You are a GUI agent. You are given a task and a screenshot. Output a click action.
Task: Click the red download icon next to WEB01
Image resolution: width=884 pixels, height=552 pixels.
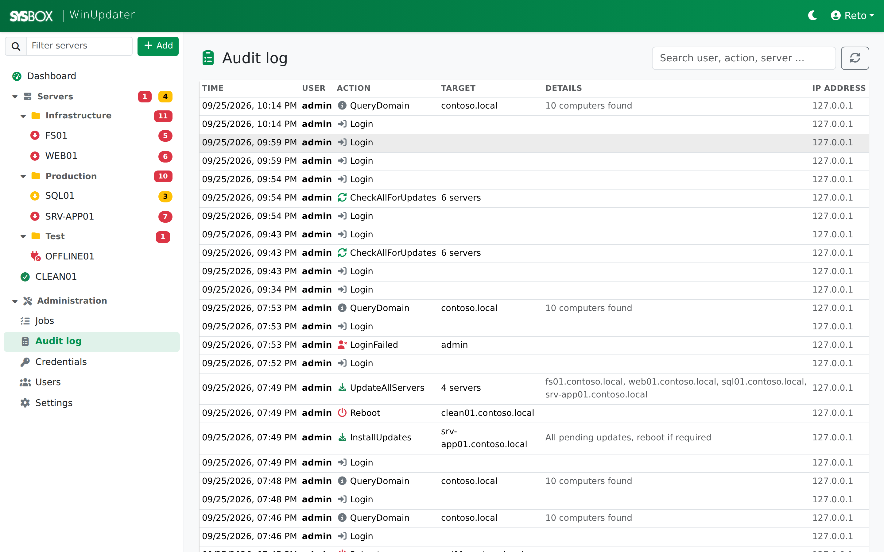(35, 156)
